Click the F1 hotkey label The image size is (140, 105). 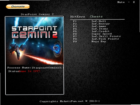pyautogui.click(x=75, y=21)
